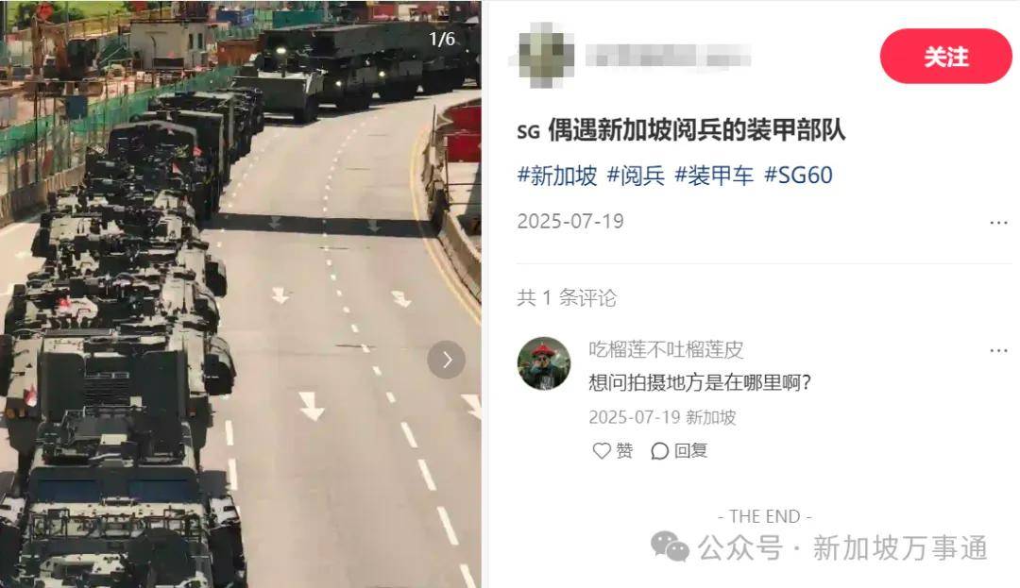Open commenter name 吃榴莲不吐榴莲皮

[x=666, y=349]
